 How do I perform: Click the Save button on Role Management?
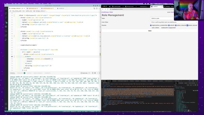(x=150, y=31)
